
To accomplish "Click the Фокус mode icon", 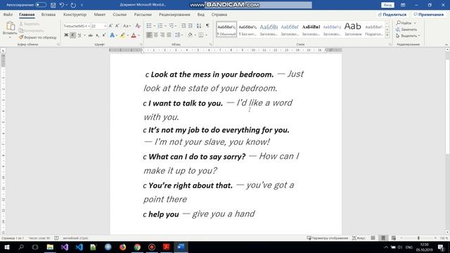I will pos(359,238).
